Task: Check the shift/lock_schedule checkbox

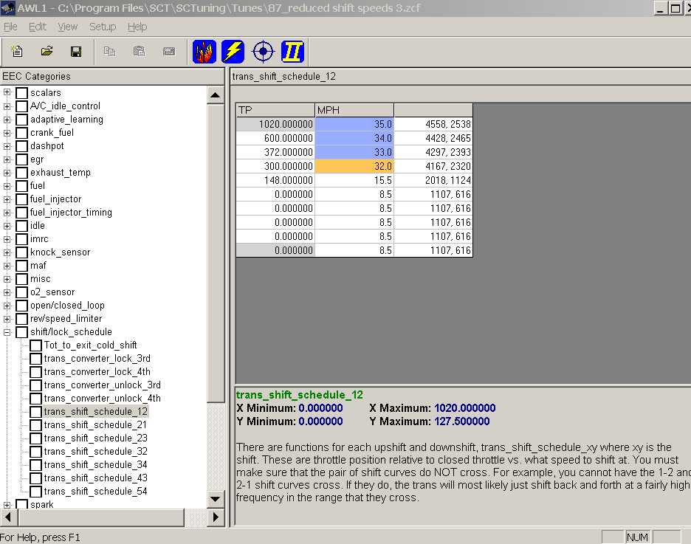Action: [21, 332]
